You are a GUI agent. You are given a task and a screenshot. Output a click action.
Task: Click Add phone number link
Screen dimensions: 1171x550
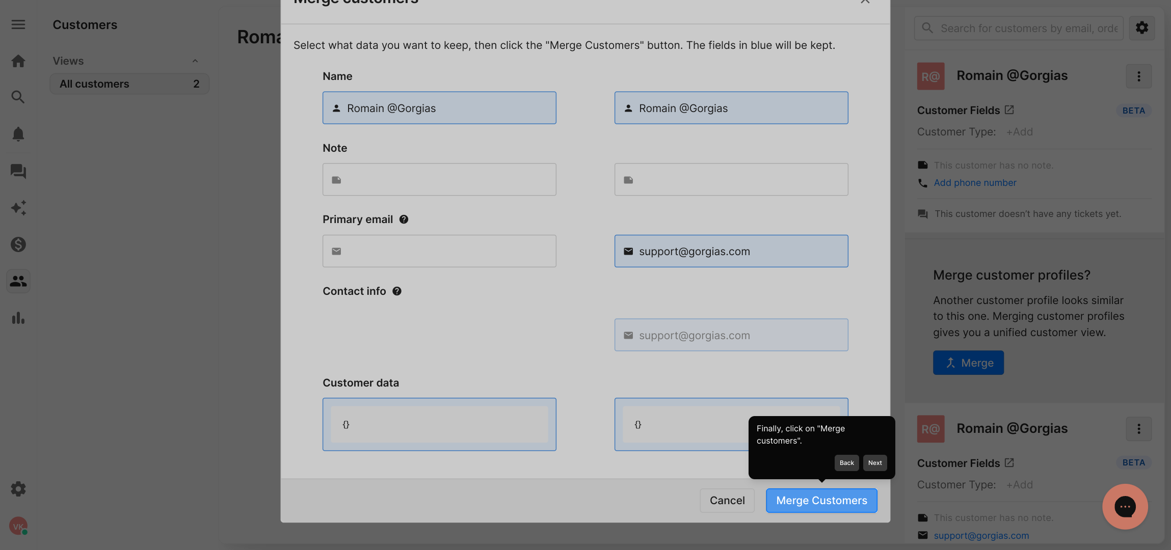point(975,183)
